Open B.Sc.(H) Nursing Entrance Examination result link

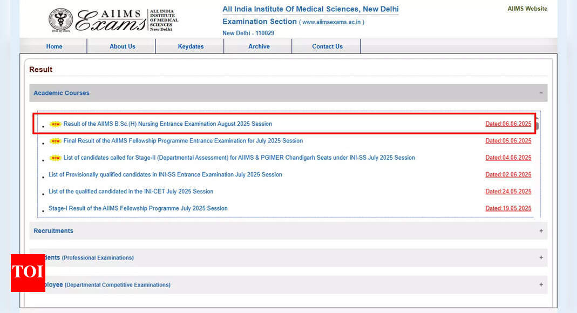pos(167,124)
